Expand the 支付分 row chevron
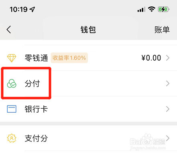This screenshot has width=177, height=155. 168,138
